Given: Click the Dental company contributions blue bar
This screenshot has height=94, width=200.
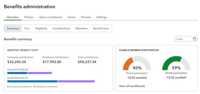Looking at the screenshot, I should click(17, 73).
